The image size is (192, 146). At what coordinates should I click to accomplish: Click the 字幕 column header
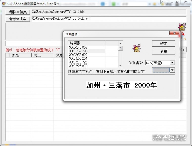[58, 55]
